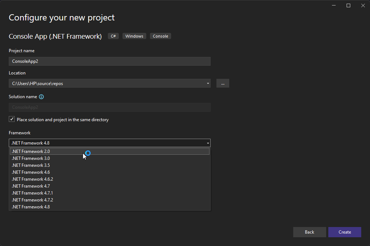This screenshot has height=246, width=370.
Task: Open the browse folder ellipsis button
Action: pos(223,83)
